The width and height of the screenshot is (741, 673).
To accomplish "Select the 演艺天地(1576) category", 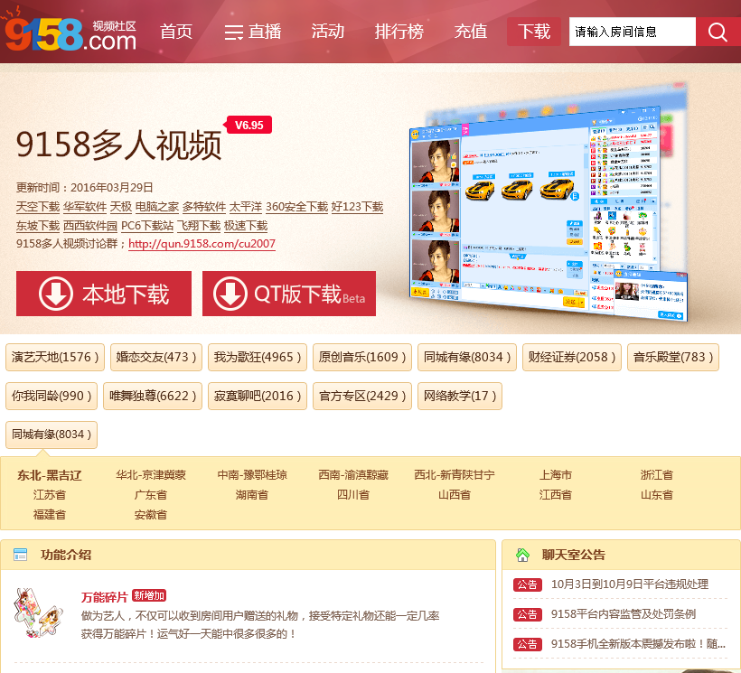I will [x=55, y=357].
